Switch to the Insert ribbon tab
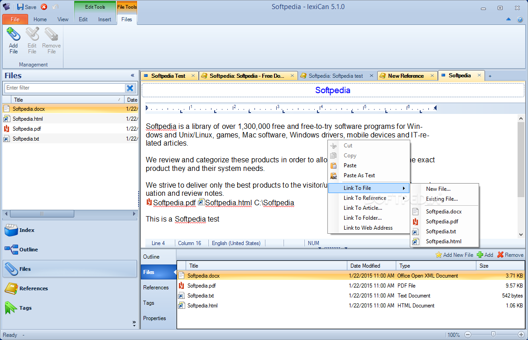 pyautogui.click(x=105, y=19)
